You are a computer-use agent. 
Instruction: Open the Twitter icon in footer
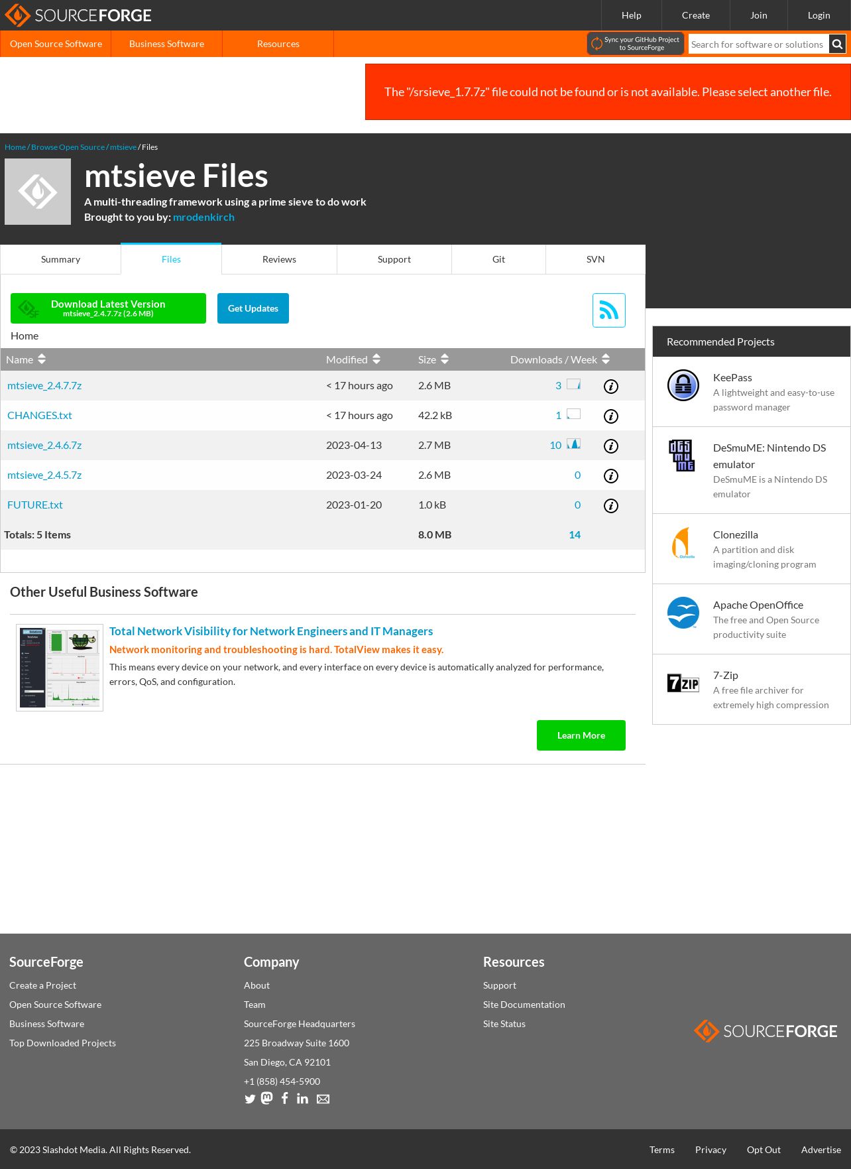coord(250,1099)
